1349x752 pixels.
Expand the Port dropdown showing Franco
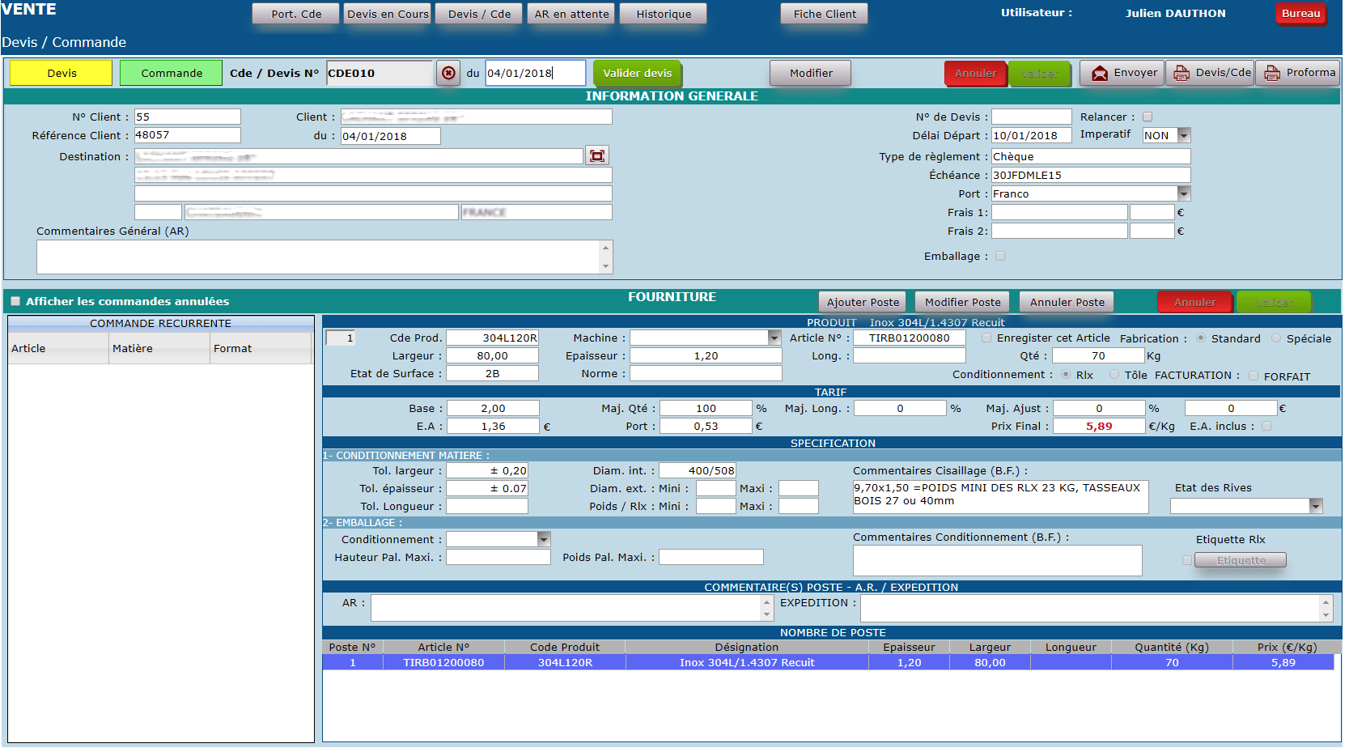tap(1184, 193)
